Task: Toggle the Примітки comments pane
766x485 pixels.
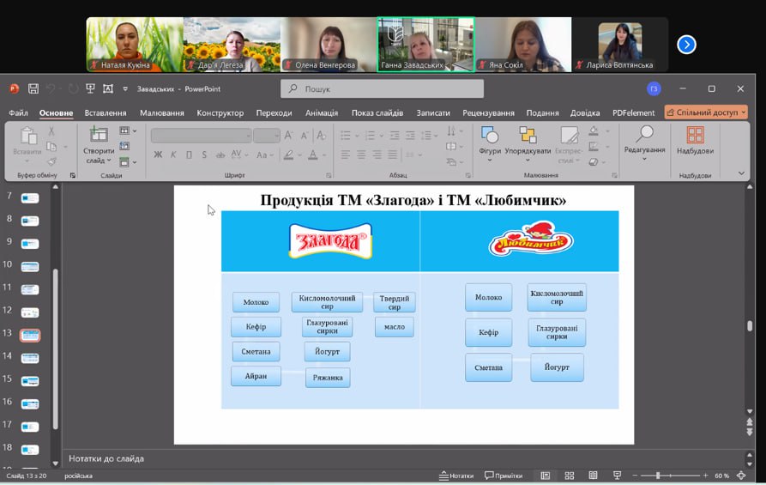Action: click(x=504, y=476)
